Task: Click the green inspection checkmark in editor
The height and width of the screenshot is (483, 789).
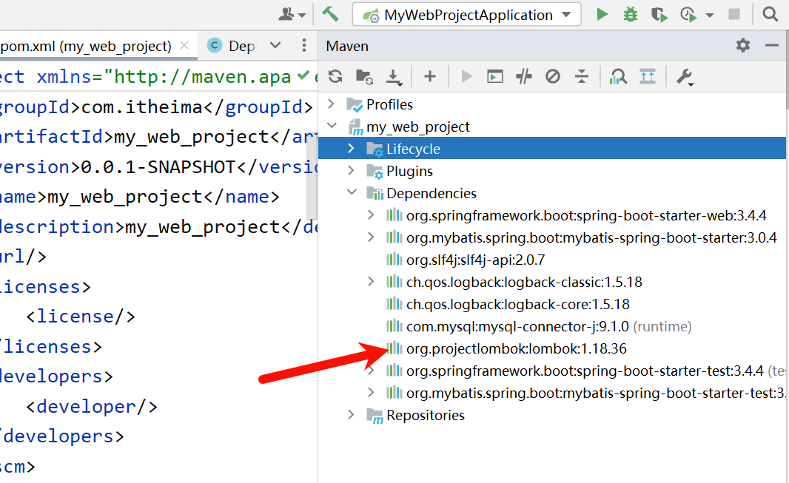Action: point(303,75)
